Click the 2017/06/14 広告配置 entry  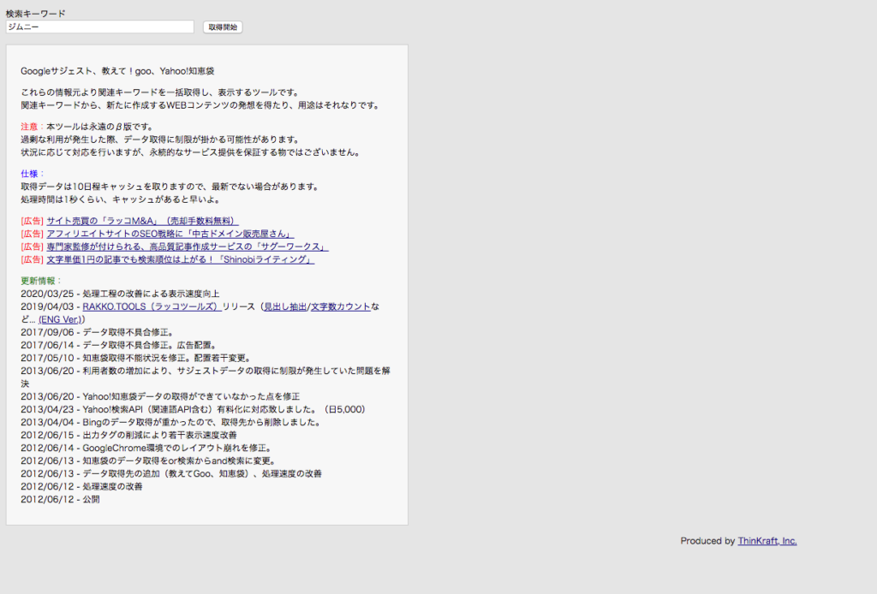coord(120,345)
